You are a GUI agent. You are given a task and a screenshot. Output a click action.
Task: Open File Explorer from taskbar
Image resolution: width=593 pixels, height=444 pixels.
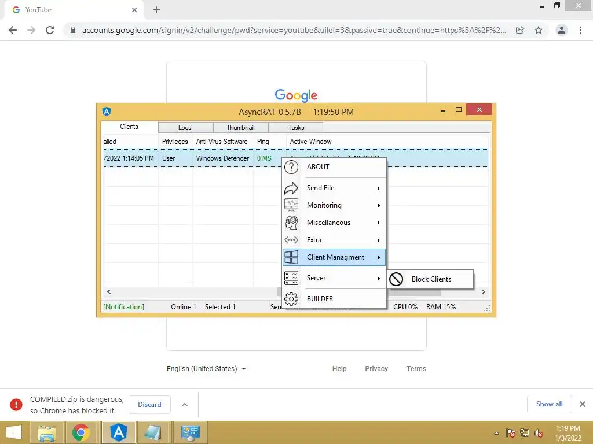coord(46,432)
